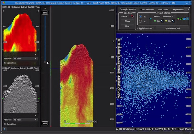Open dropdown arrow at cross plot title end
Image resolution: width=194 pixels, height=134 pixels.
(x=193, y=129)
